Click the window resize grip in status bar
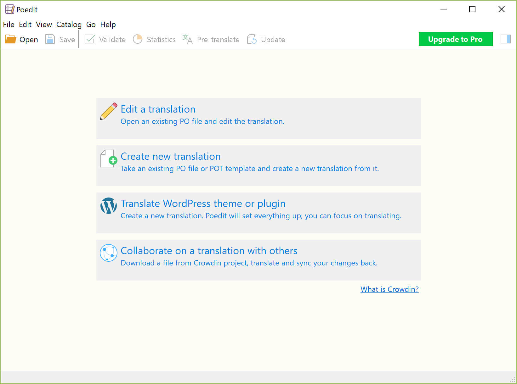Image resolution: width=517 pixels, height=384 pixels. click(x=513, y=380)
